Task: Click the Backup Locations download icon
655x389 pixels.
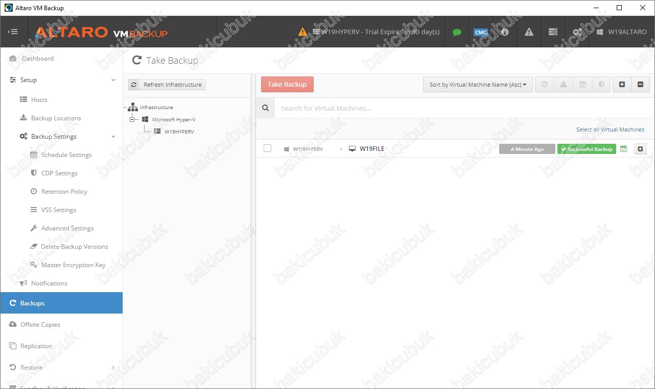Action: click(x=24, y=118)
